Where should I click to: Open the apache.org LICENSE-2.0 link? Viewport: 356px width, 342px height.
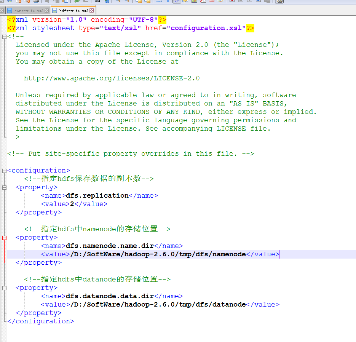[112, 78]
